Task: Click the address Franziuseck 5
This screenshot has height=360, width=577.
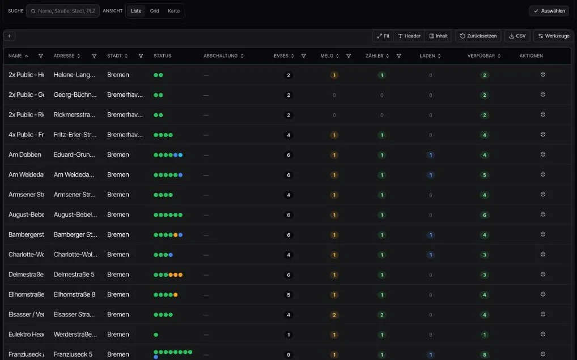Action: [73, 354]
